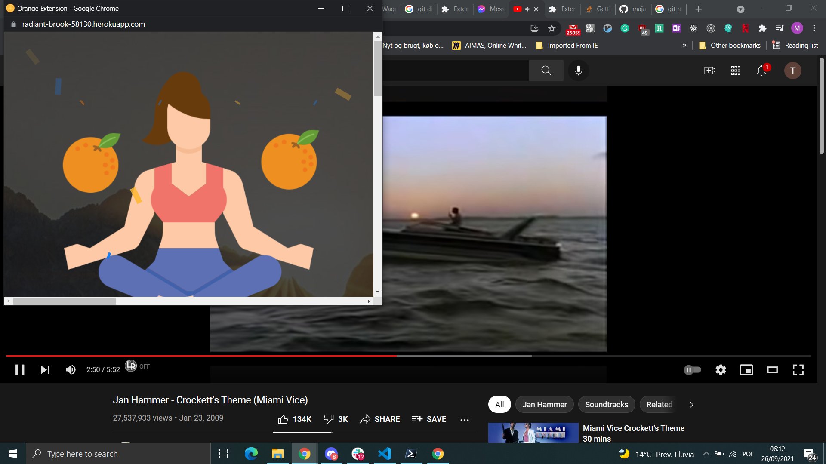Click the YouTube search input field
The width and height of the screenshot is (826, 464).
(456, 71)
